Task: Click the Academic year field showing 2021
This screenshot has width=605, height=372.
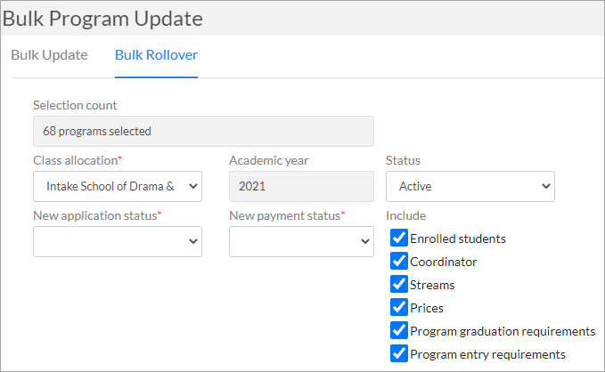Action: [301, 187]
